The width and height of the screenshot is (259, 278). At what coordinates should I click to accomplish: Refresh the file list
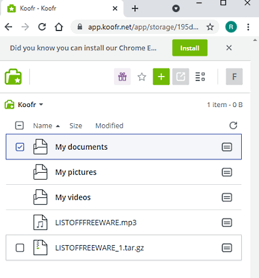click(x=233, y=125)
